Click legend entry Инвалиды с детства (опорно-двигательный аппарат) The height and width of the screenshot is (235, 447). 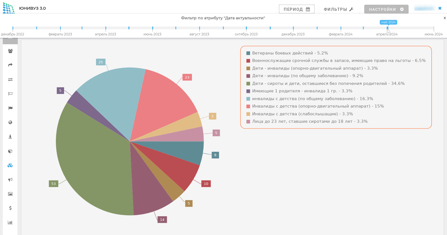click(x=315, y=106)
